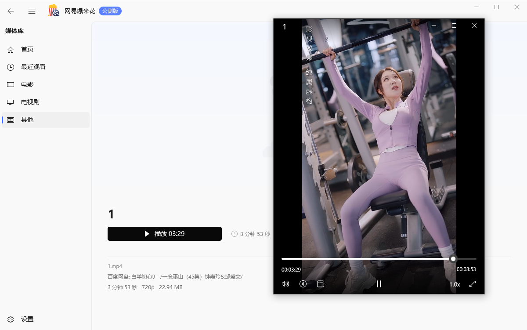Image resolution: width=527 pixels, height=330 pixels.
Task: Pause the playing video
Action: 379,284
